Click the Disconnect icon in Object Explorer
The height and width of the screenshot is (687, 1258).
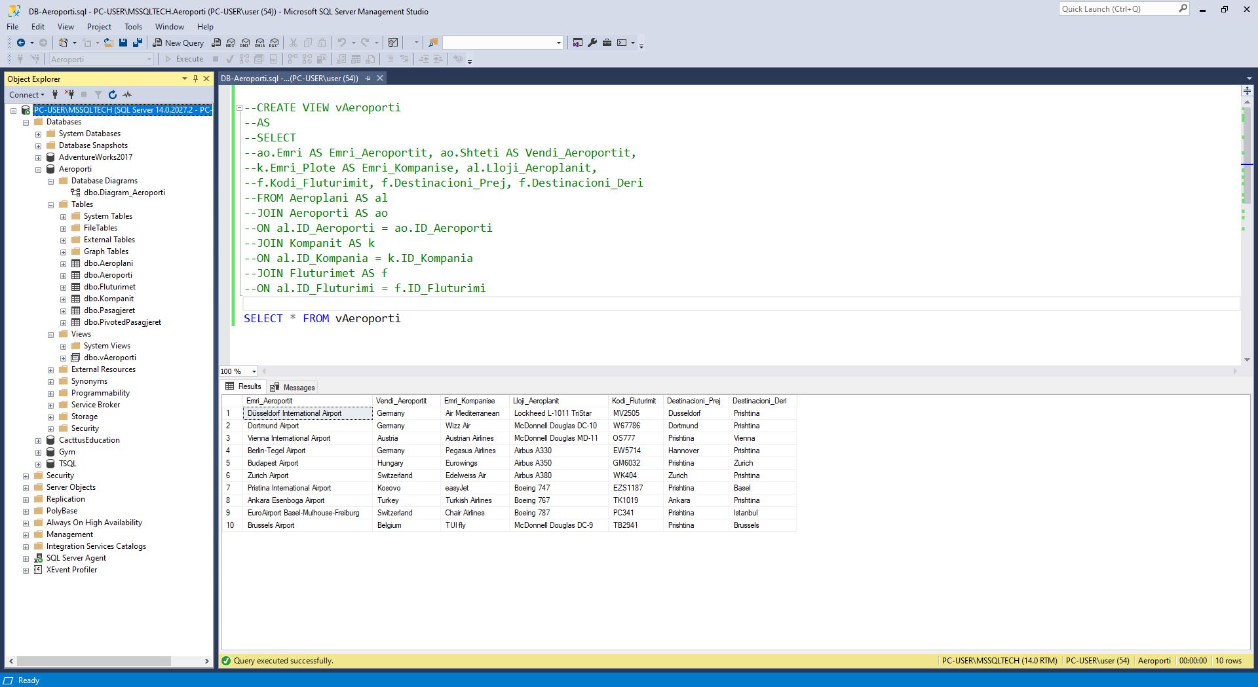pyautogui.click(x=69, y=94)
